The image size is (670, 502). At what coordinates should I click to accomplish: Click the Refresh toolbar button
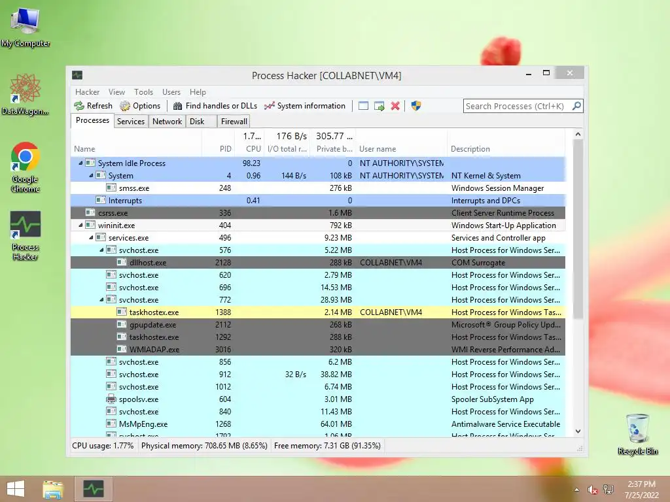(93, 106)
